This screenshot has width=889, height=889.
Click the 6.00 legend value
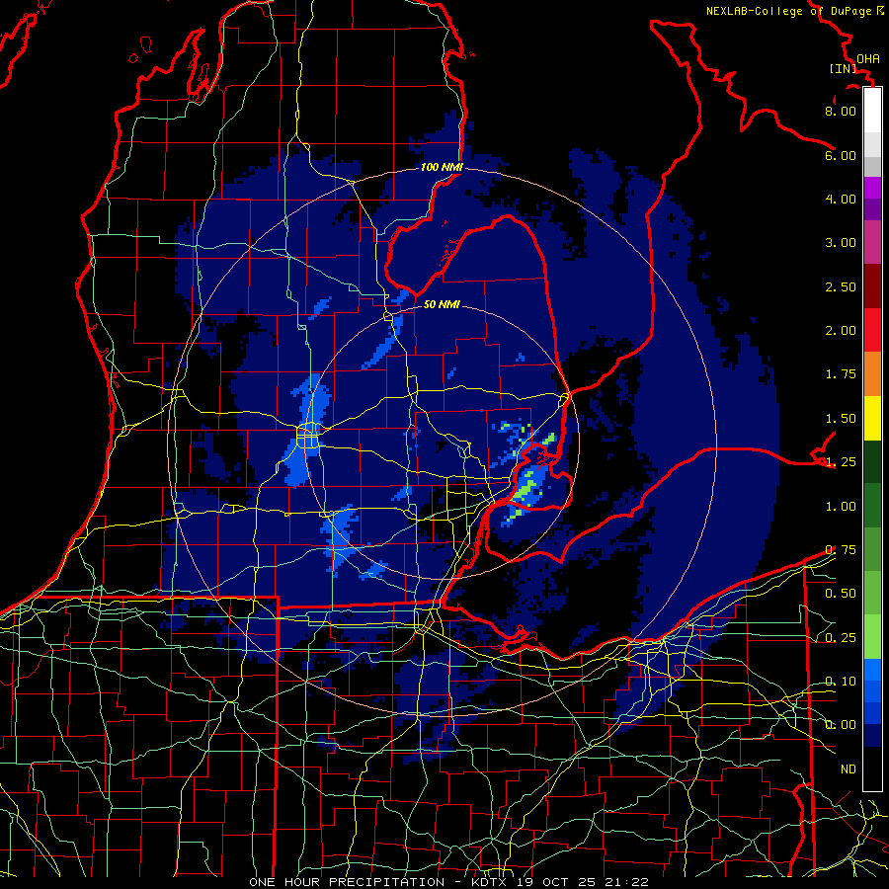[x=841, y=155]
